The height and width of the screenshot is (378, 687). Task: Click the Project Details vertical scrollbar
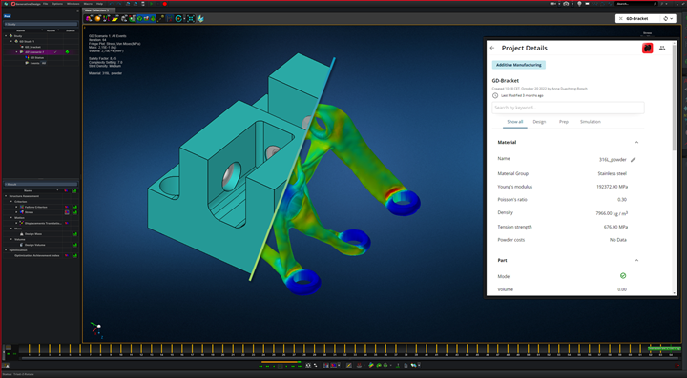pos(674,96)
